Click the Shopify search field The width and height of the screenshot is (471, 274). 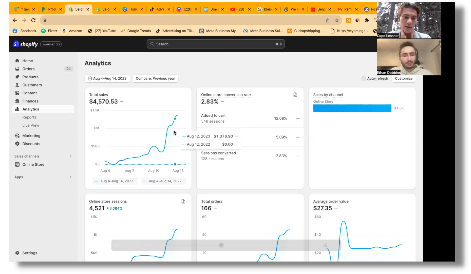click(x=216, y=44)
